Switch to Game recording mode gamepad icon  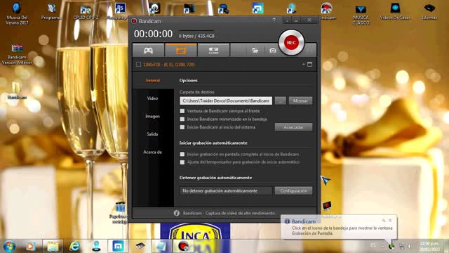[148, 51]
